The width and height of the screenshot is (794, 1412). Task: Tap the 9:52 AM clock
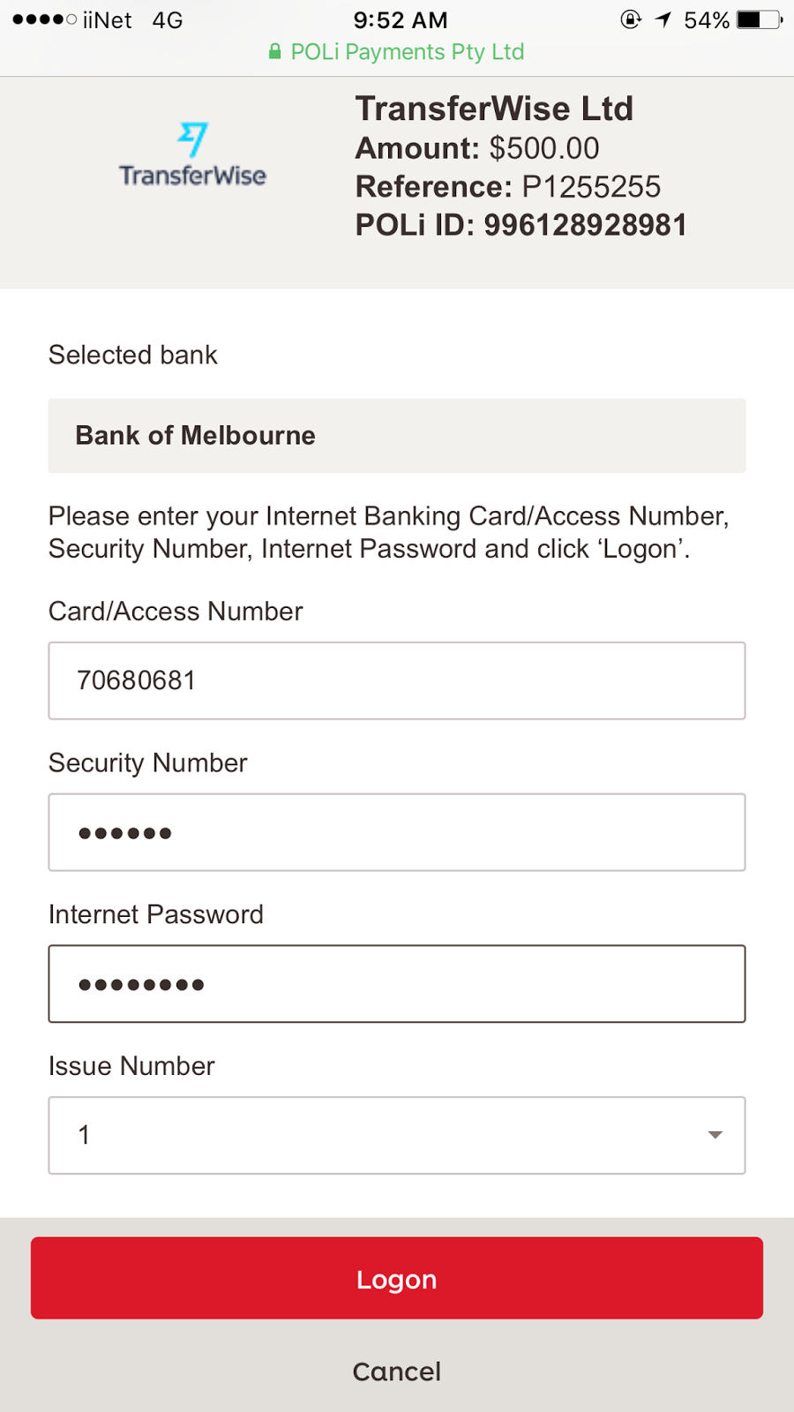tap(401, 19)
